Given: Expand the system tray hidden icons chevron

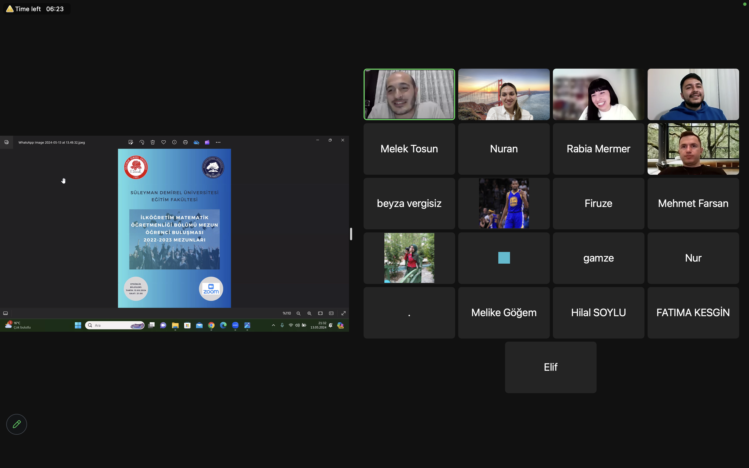Looking at the screenshot, I should tap(273, 325).
